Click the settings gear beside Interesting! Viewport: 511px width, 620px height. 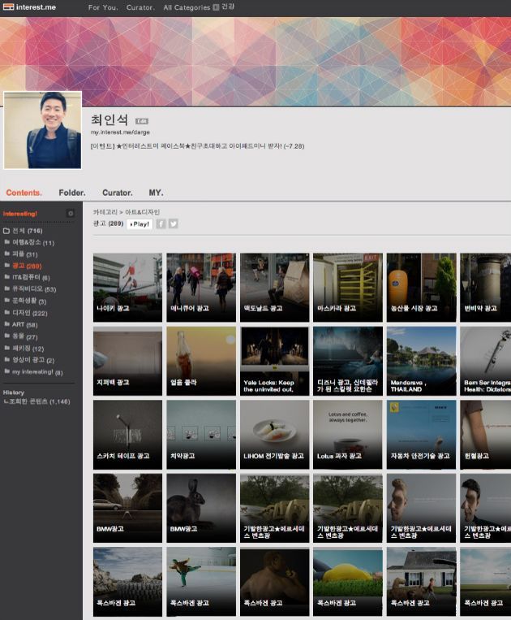click(x=71, y=214)
